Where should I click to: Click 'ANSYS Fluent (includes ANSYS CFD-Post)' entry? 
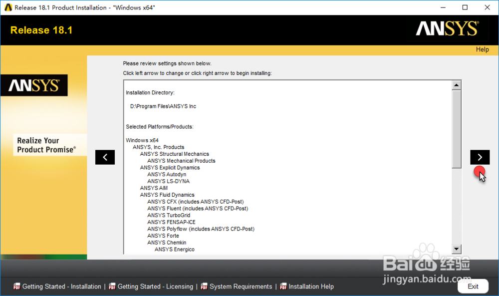[x=198, y=209]
